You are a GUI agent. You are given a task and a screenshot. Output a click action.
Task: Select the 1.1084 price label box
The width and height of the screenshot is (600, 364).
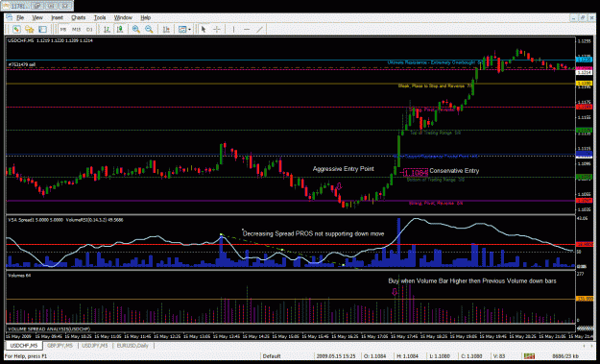416,173
